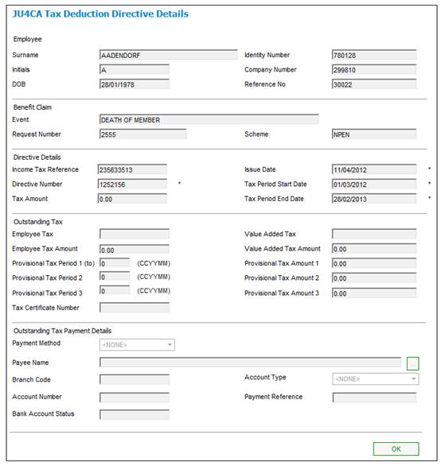
Task: Select the Identity Number field
Action: coord(374,55)
